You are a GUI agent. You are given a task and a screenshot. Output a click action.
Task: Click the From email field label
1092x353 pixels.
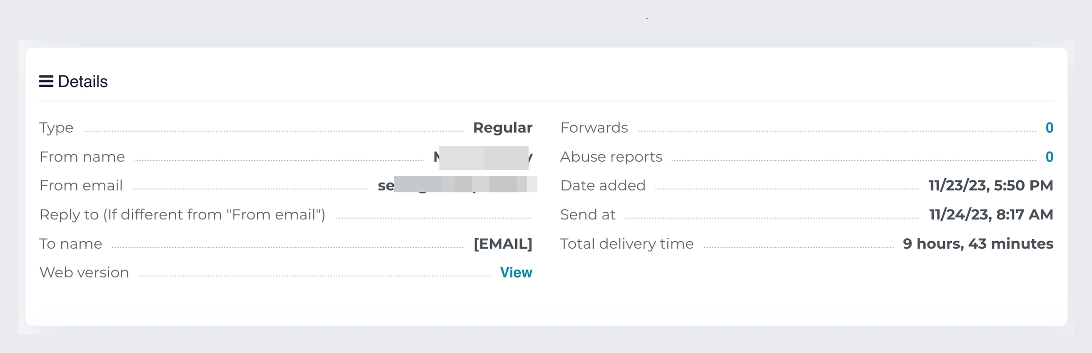point(81,185)
